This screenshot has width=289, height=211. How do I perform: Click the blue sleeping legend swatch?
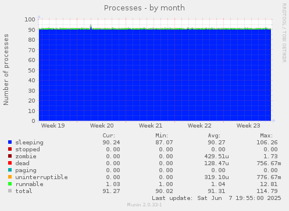pyautogui.click(x=10, y=142)
